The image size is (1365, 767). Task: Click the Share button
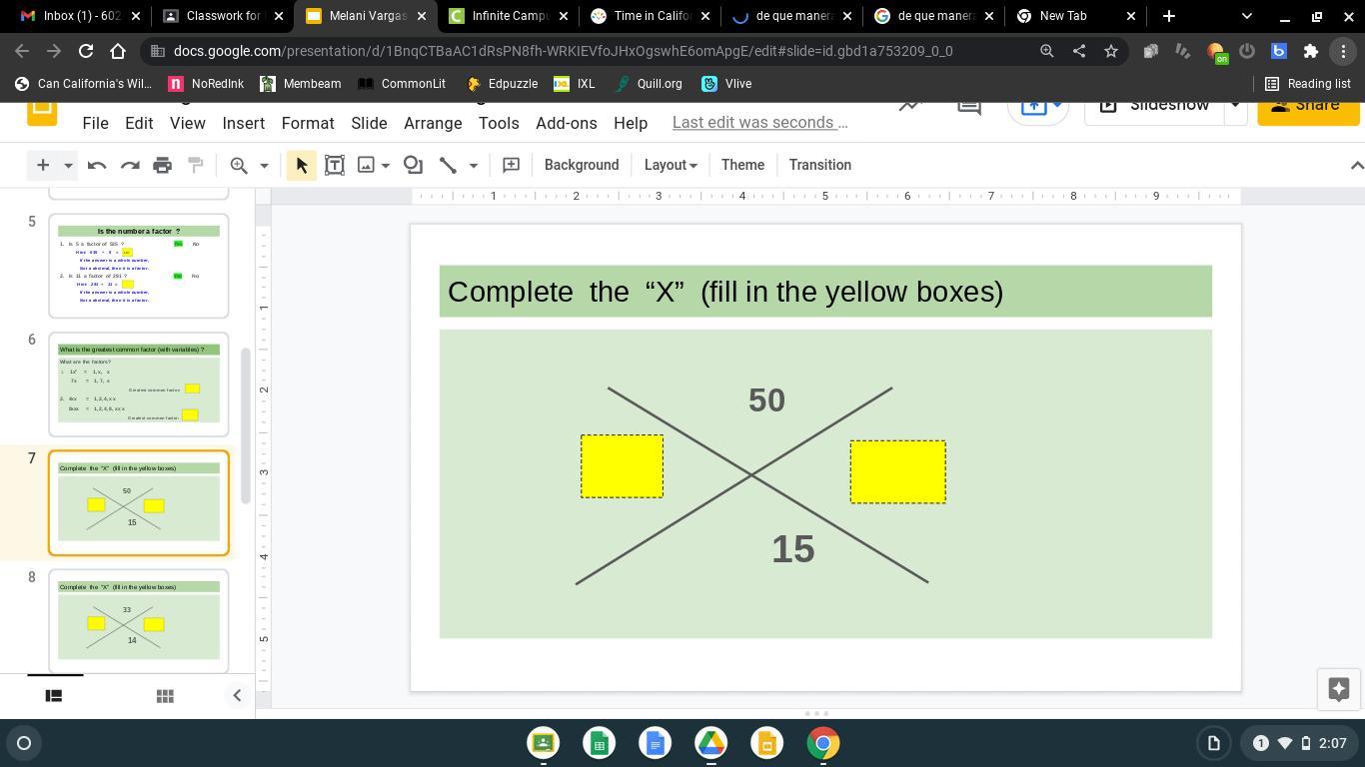click(x=1308, y=104)
